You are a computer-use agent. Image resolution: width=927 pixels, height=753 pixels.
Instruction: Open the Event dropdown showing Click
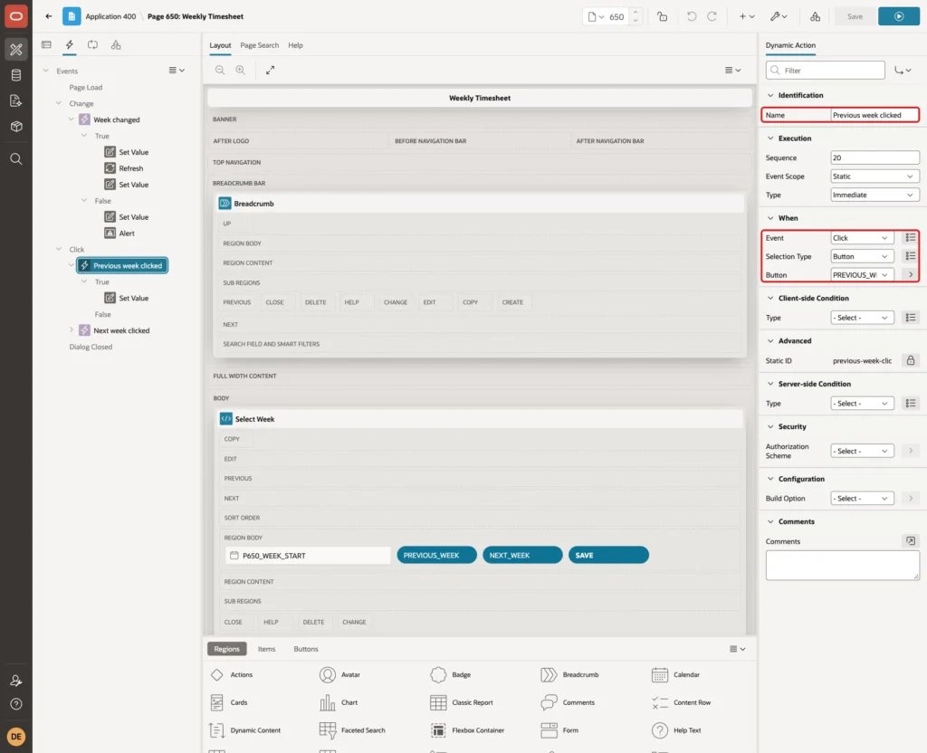coord(862,238)
